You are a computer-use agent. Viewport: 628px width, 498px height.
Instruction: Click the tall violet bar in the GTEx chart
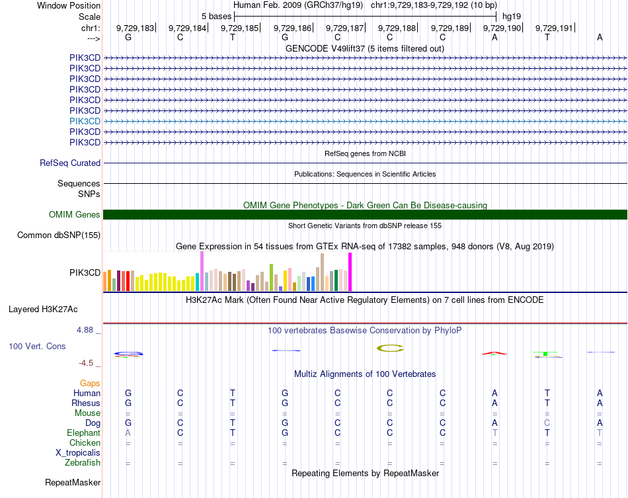tap(202, 271)
